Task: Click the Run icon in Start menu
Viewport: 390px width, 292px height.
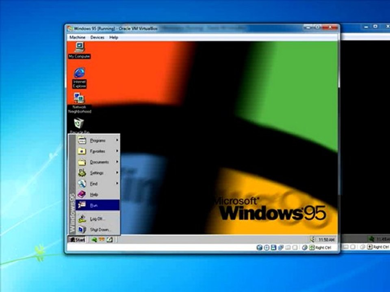Action: 82,205
